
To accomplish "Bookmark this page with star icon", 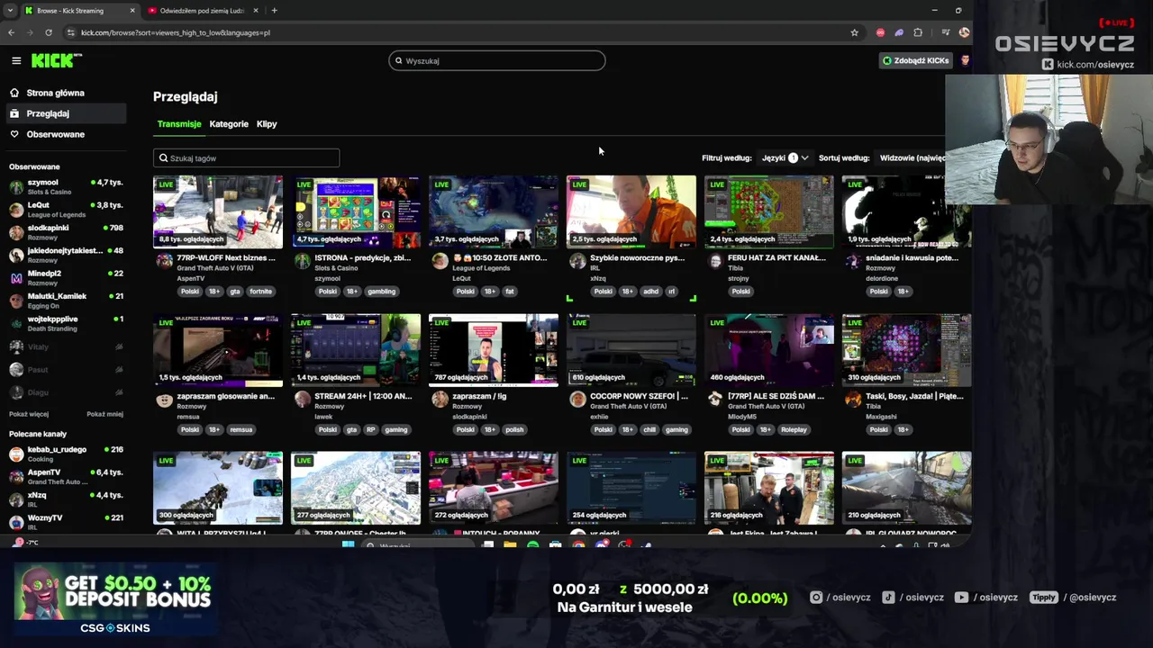I will (854, 32).
